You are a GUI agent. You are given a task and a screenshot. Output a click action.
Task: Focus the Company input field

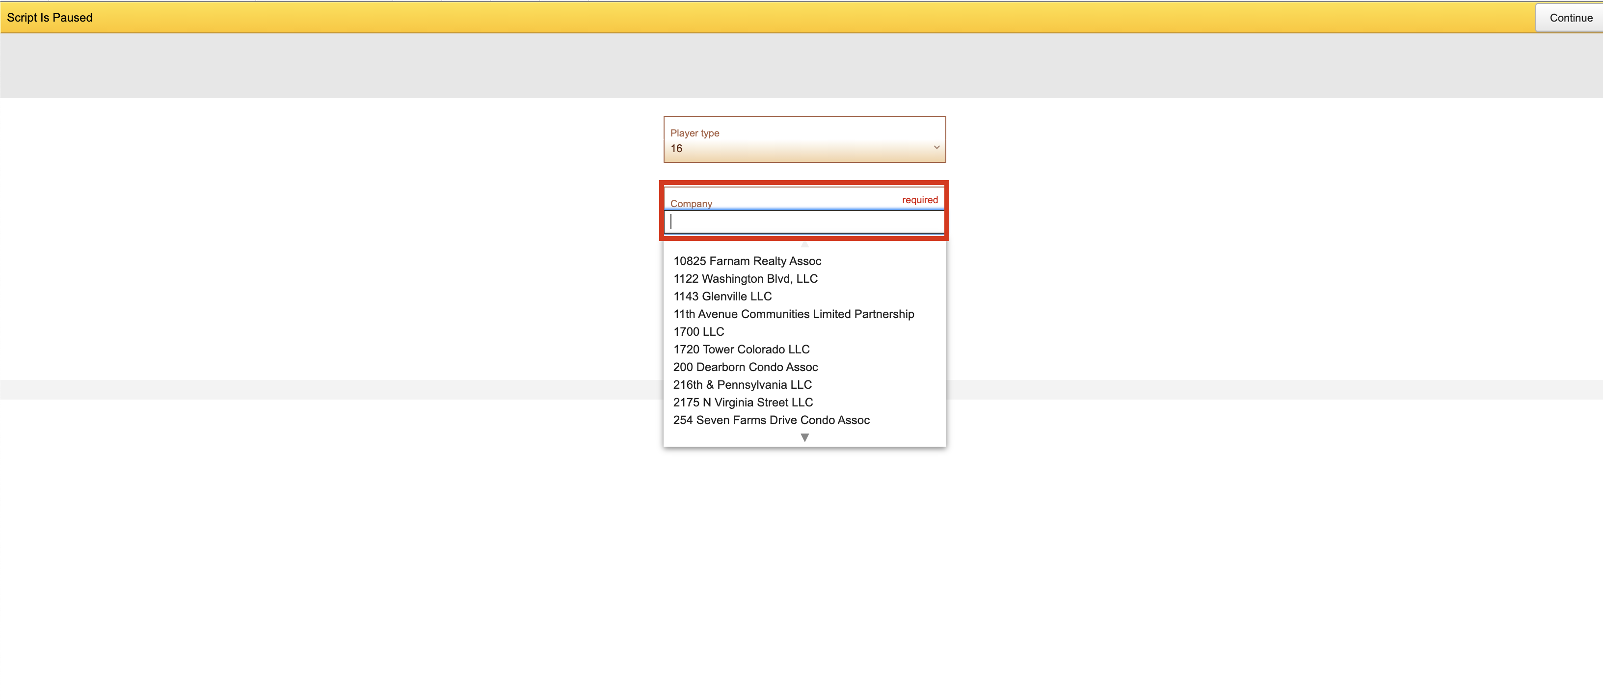pyautogui.click(x=804, y=221)
